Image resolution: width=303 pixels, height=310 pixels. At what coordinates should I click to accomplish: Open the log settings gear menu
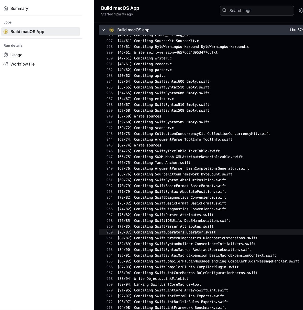pos(301,11)
